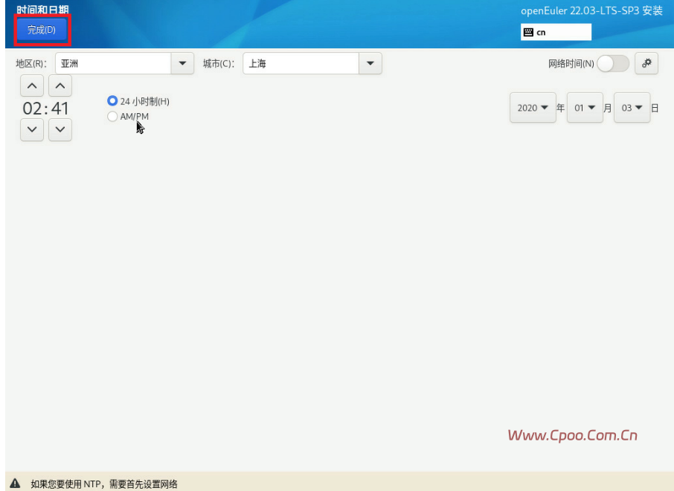
Task: Open the keyboard layout cn indicator
Action: tap(556, 32)
